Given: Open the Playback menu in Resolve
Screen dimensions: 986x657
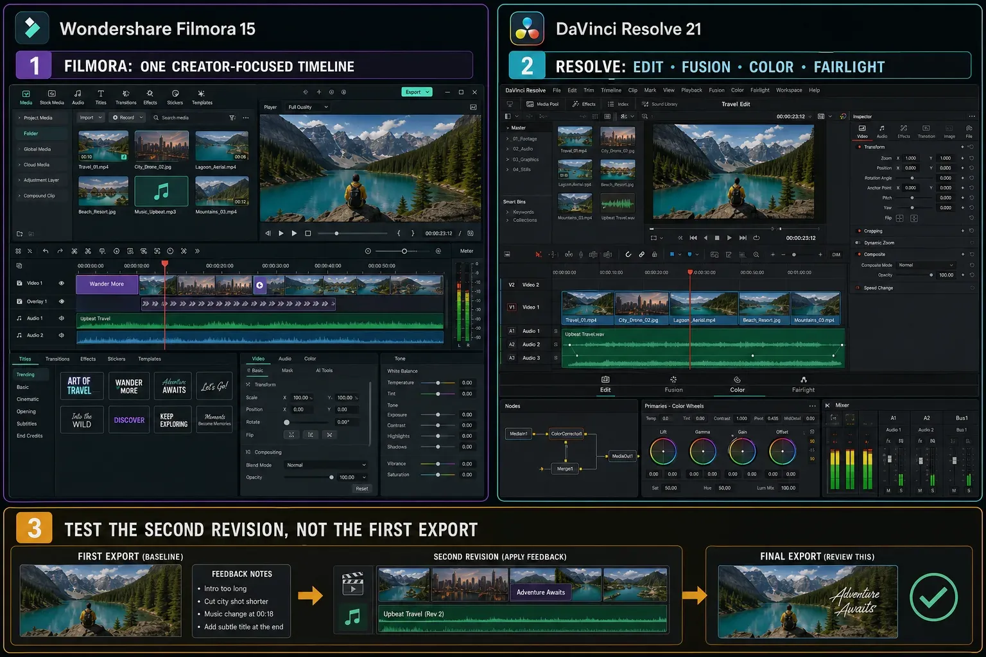Looking at the screenshot, I should pos(691,90).
